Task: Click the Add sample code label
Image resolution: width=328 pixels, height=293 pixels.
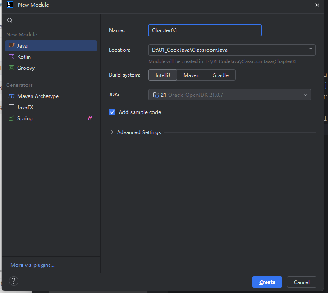Action: 140,112
